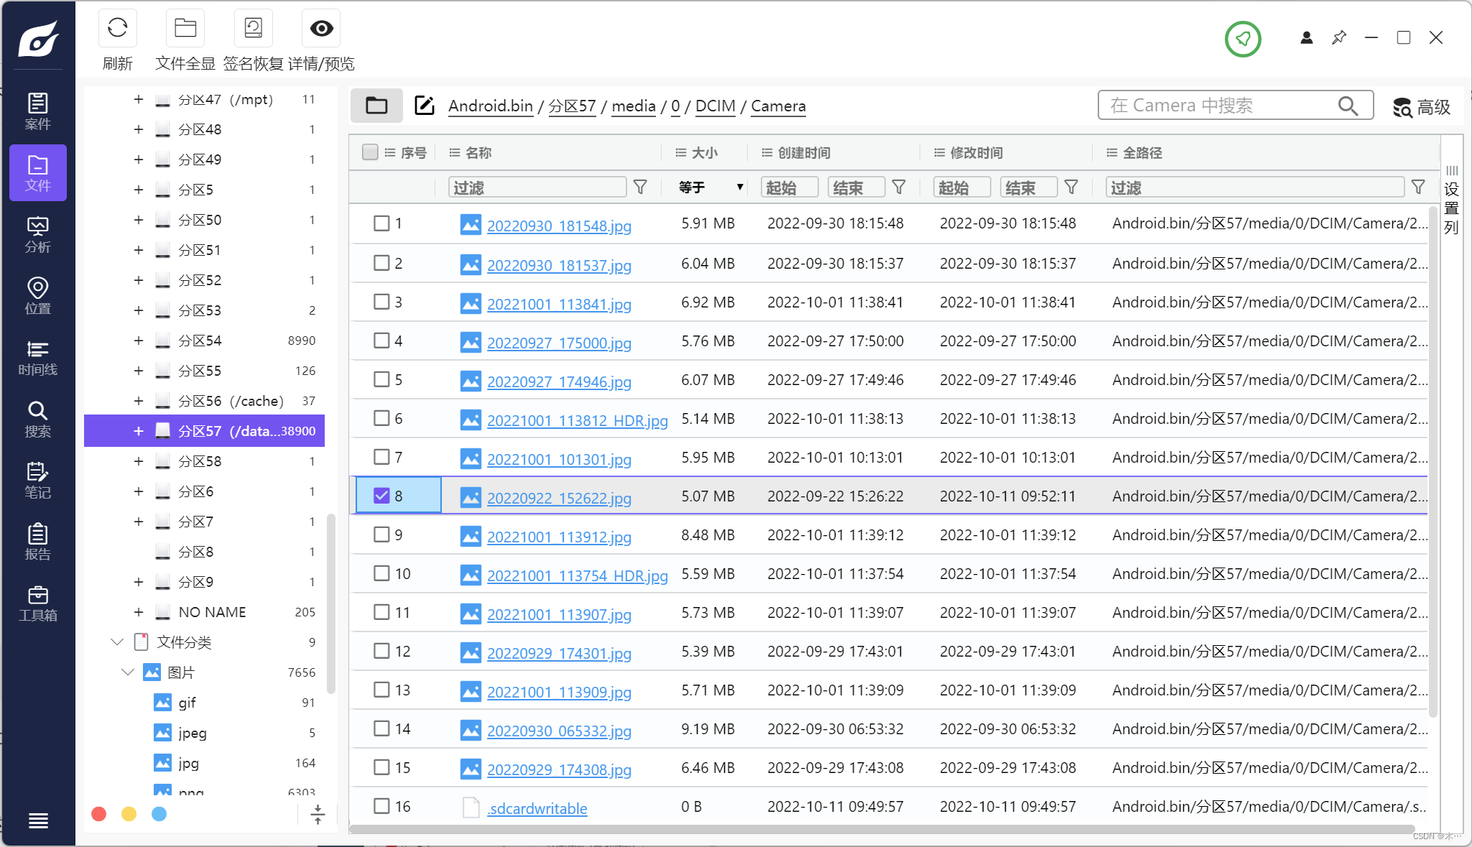1472x847 pixels.
Task: Toggle 详情/预览 eye preview icon
Action: click(321, 29)
